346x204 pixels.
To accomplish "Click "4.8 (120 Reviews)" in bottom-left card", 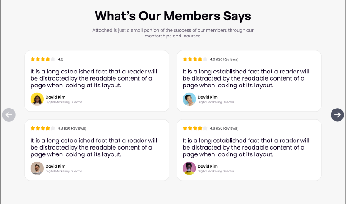I will coord(72,128).
